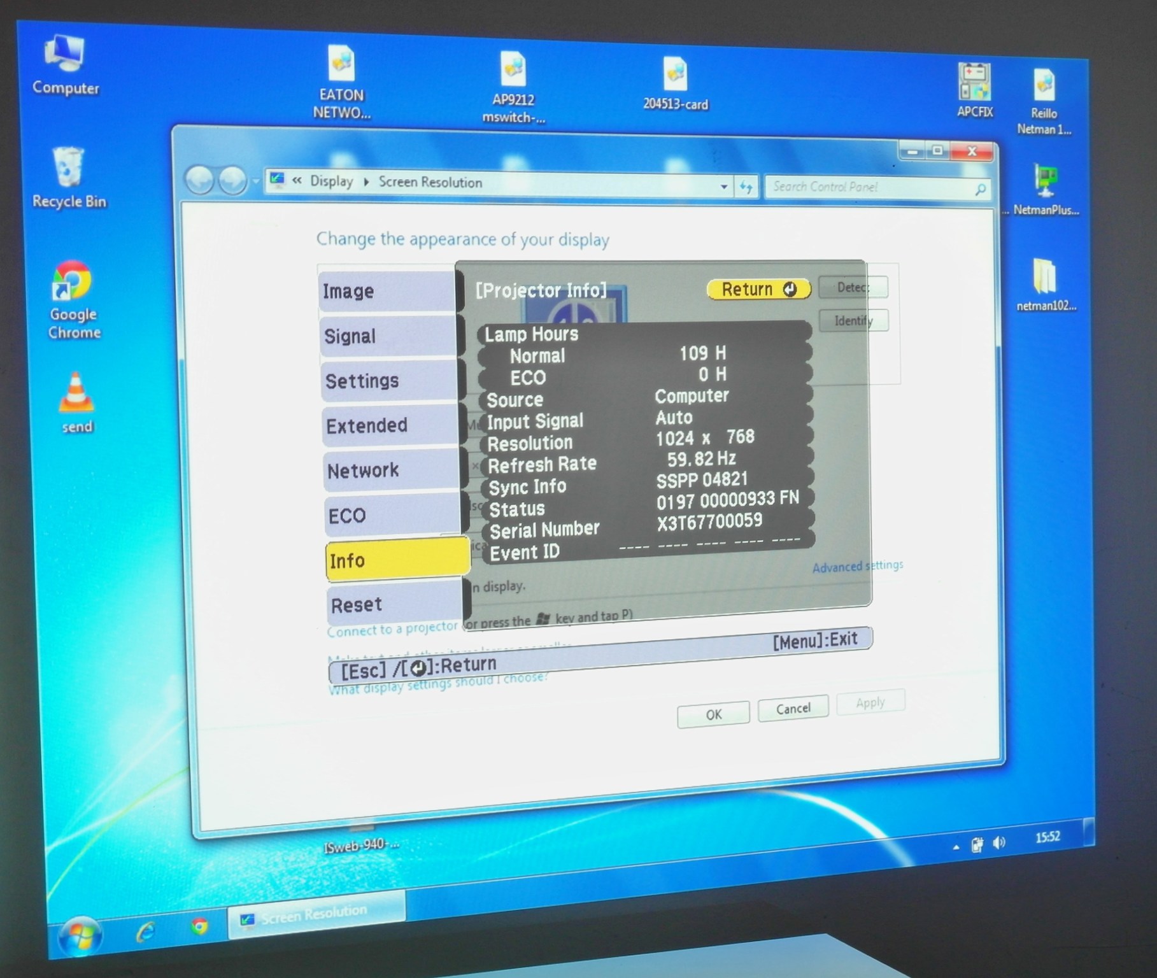Viewport: 1157px width, 978px height.
Task: Select Screen Resolution taskbar button
Action: 316,914
